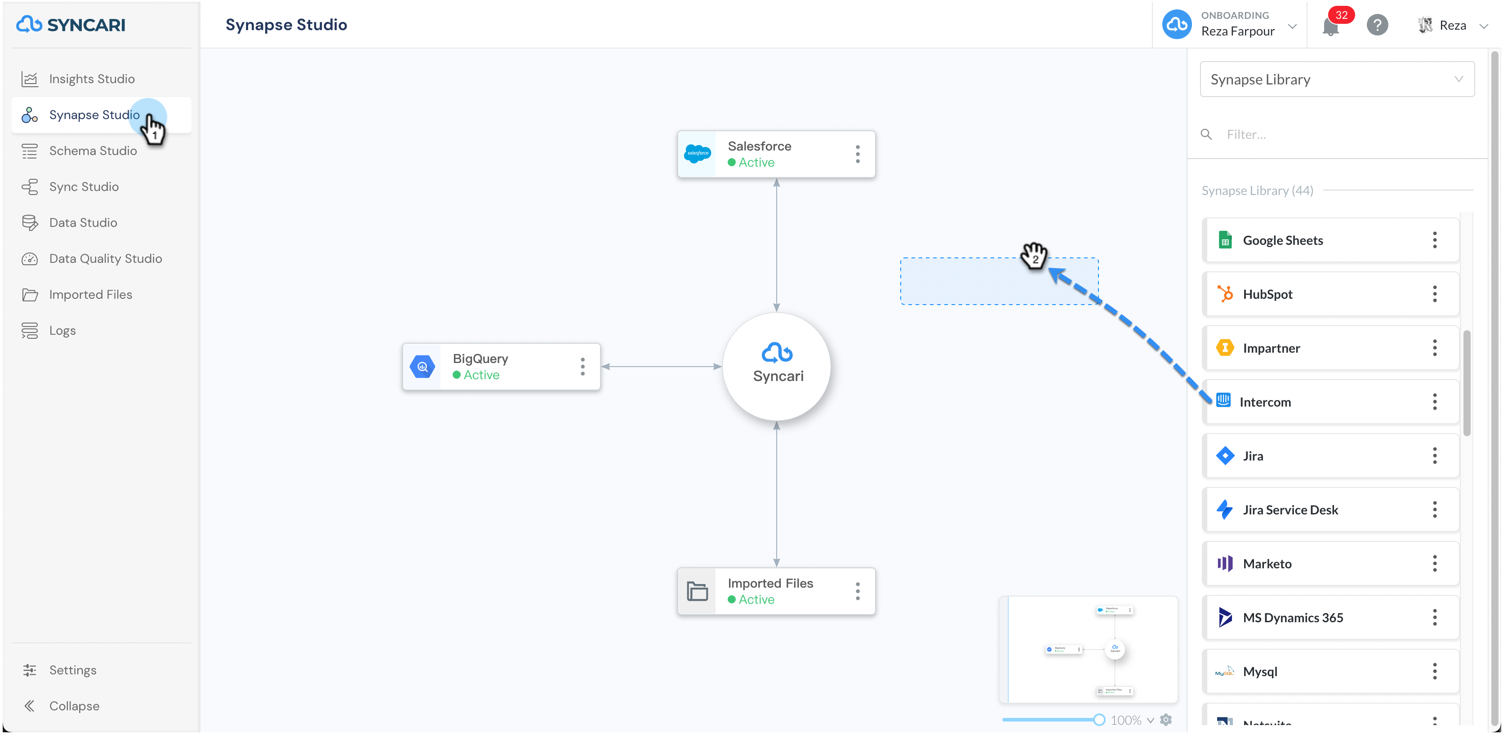
Task: Click the Jira library icon
Action: click(1225, 456)
